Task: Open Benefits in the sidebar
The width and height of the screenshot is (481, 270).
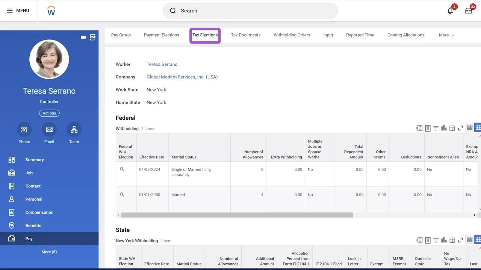Action: click(x=49, y=225)
